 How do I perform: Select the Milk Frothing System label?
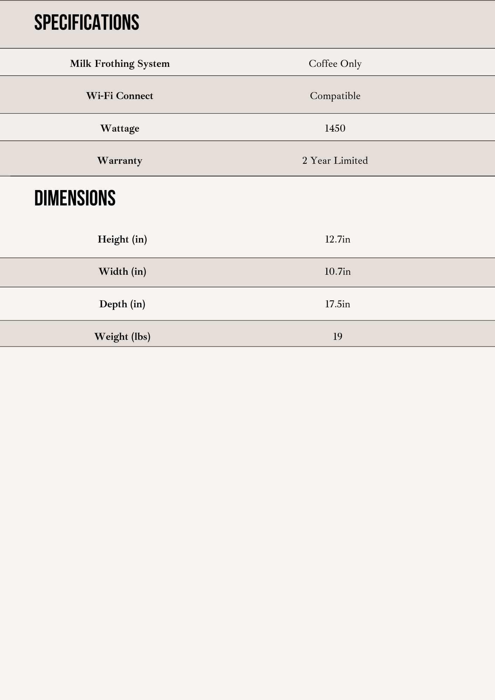point(120,64)
